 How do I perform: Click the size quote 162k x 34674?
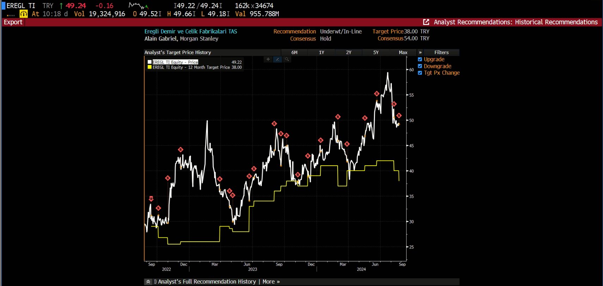(254, 6)
